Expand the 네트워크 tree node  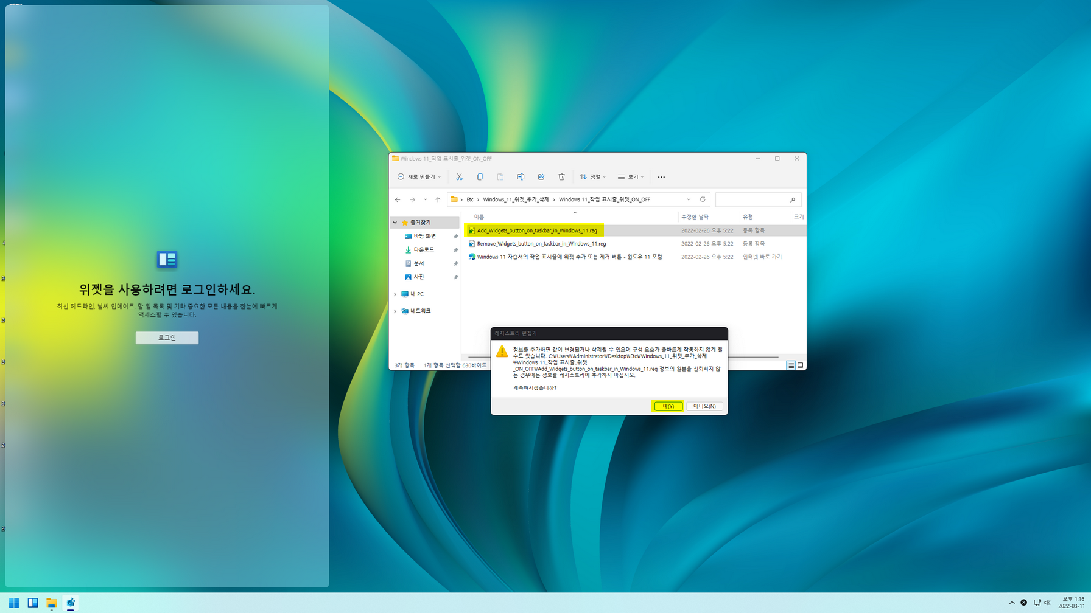point(395,311)
